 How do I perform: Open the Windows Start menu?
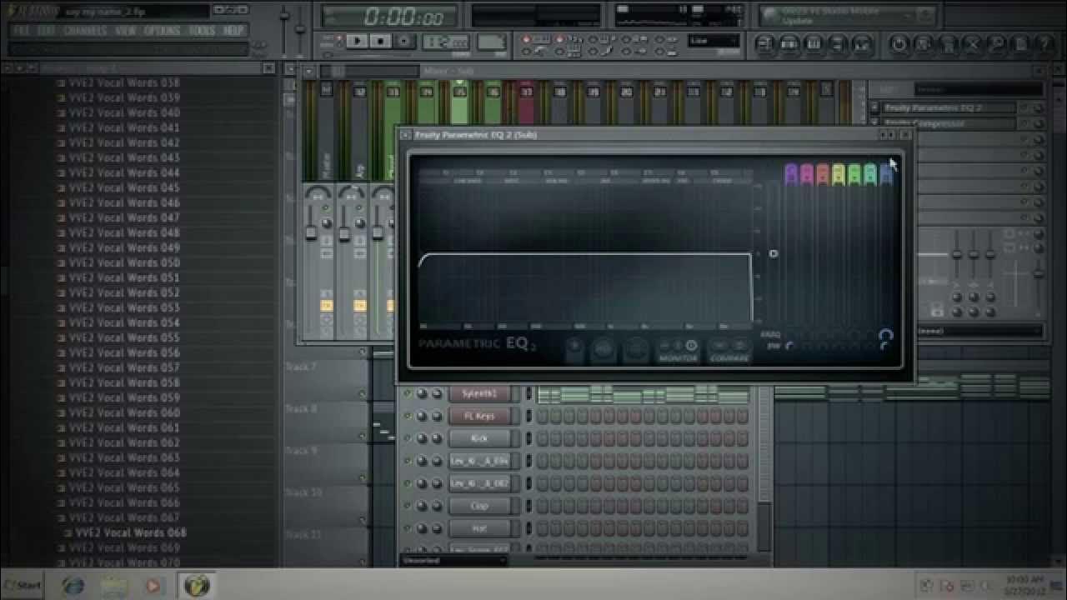pyautogui.click(x=23, y=585)
